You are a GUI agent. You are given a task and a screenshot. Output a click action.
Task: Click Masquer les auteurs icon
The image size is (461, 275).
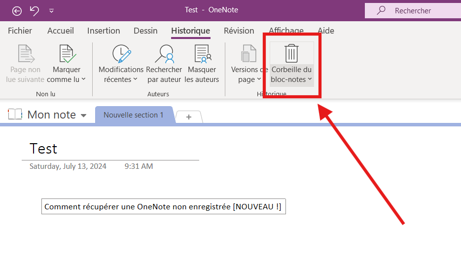tap(203, 54)
